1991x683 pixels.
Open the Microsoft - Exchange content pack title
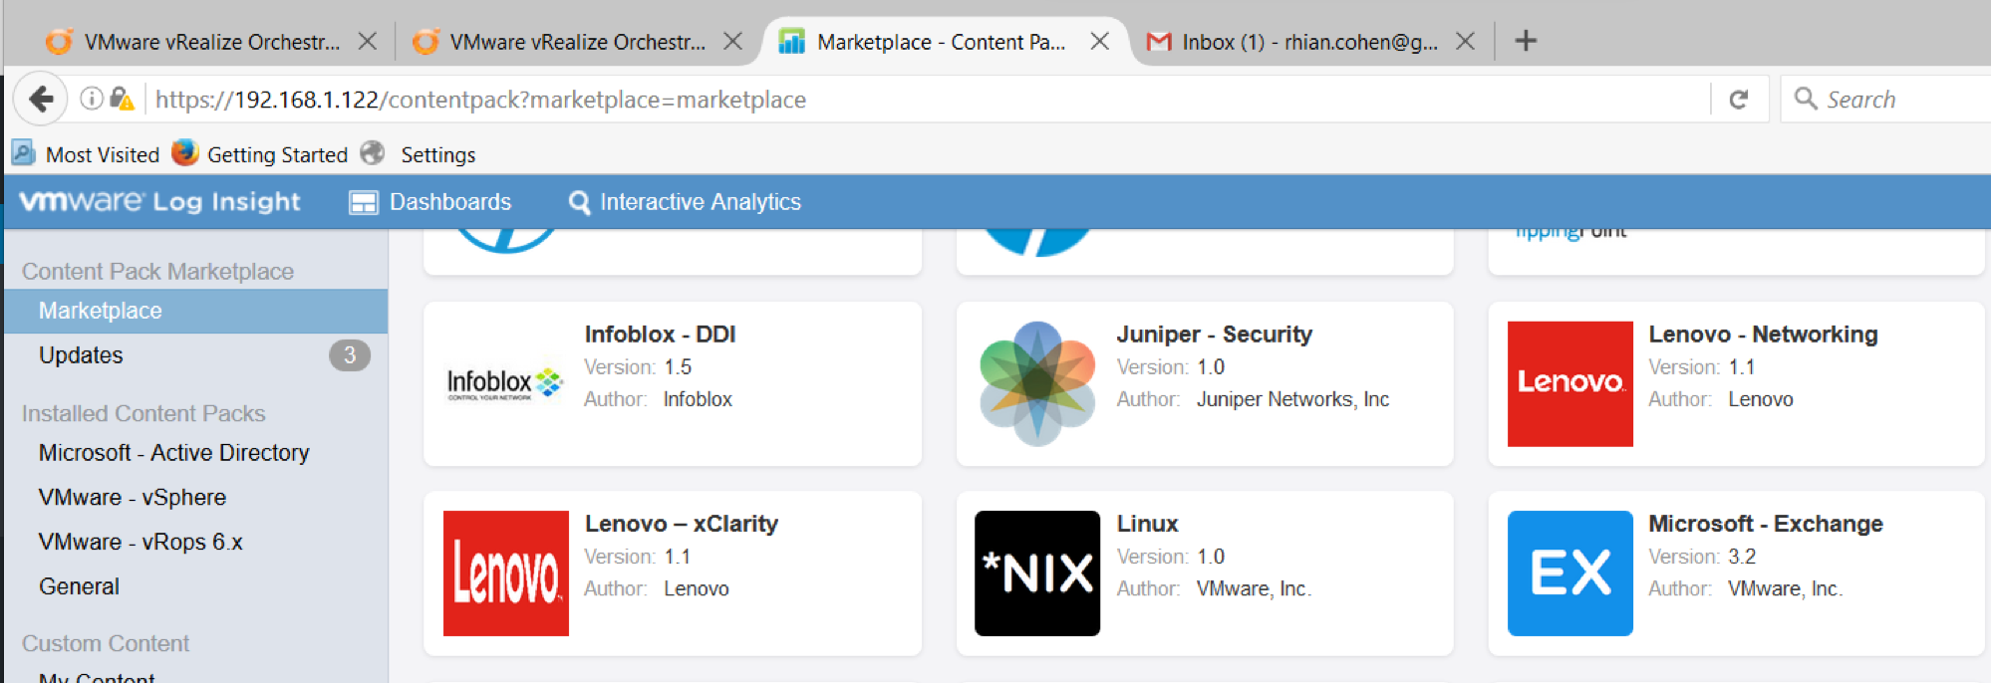click(1766, 524)
